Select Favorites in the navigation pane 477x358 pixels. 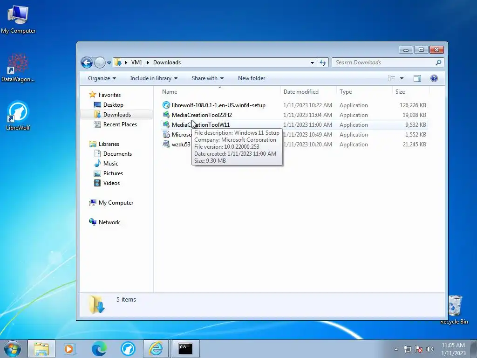pyautogui.click(x=109, y=95)
